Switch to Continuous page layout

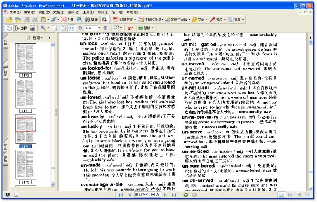coord(290,195)
